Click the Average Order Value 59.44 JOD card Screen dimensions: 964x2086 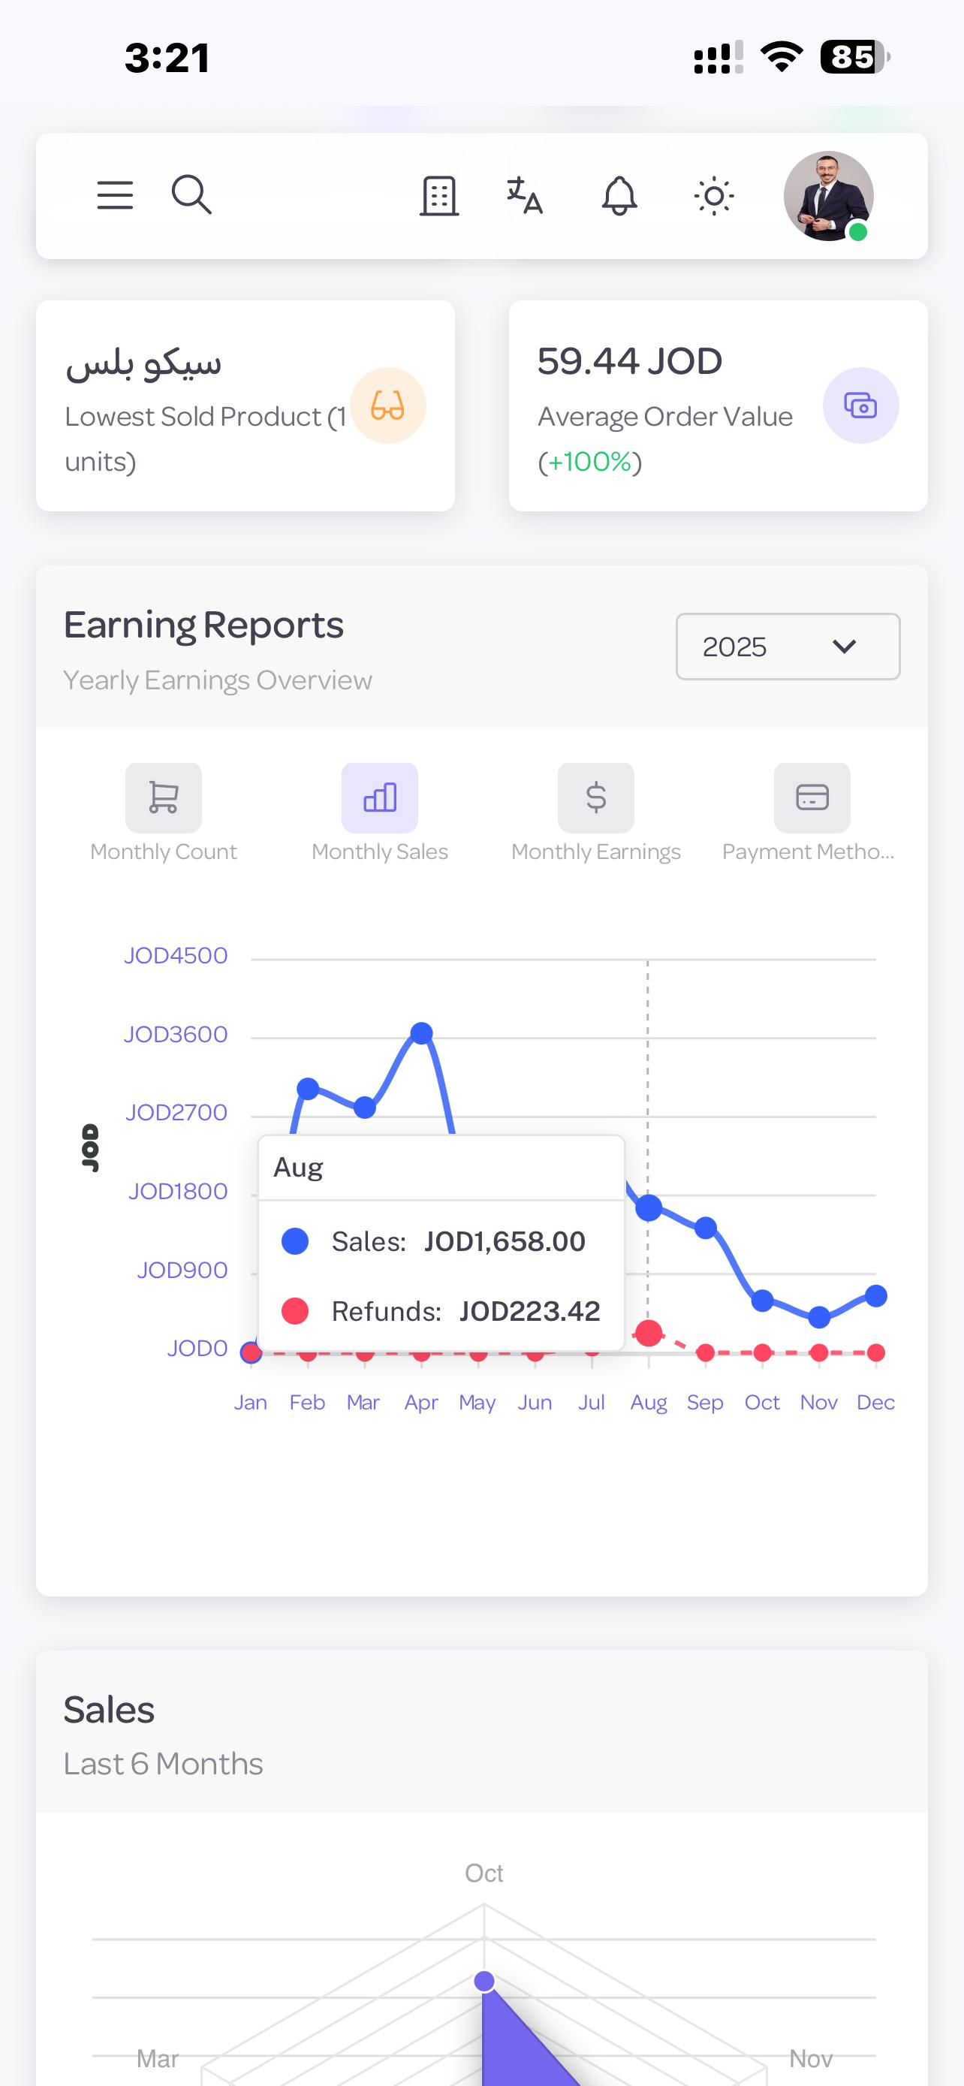coord(718,405)
